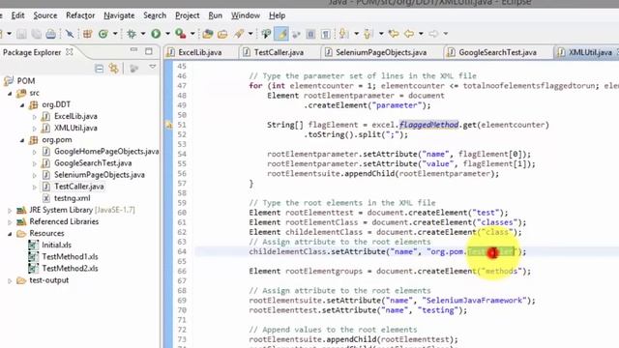
Task: Click the Print toolbar icon
Action: coord(50,34)
